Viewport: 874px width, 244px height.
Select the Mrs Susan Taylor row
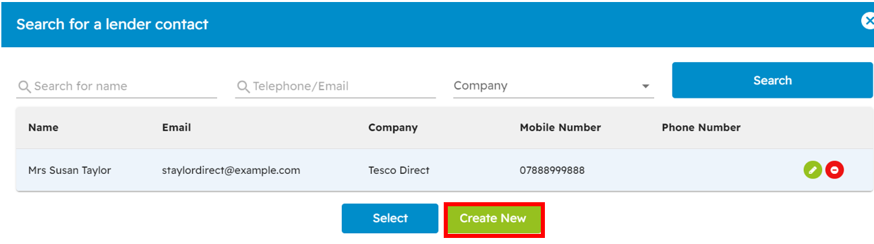coord(444,170)
